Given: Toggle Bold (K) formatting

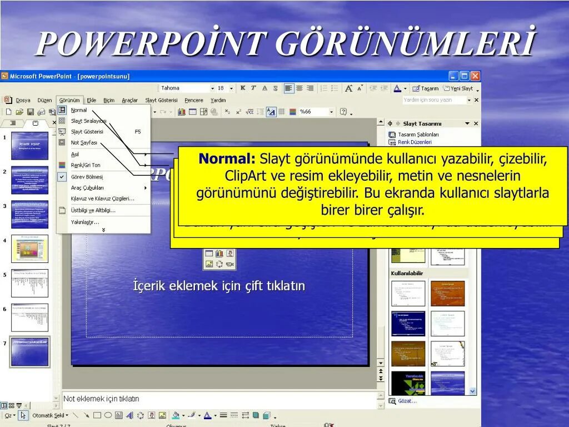Looking at the screenshot, I should 243,88.
